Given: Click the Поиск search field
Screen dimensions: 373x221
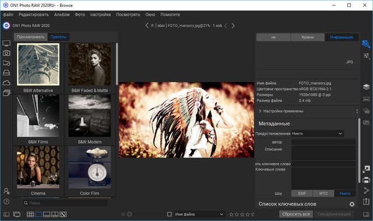Looking at the screenshot, I should (x=65, y=203).
